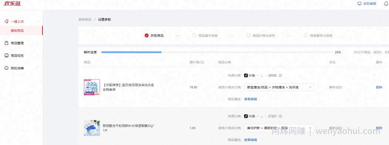This screenshot has width=389, height=145.
Task: Expand the 商品管理 menu chevron
Action: tap(38, 43)
